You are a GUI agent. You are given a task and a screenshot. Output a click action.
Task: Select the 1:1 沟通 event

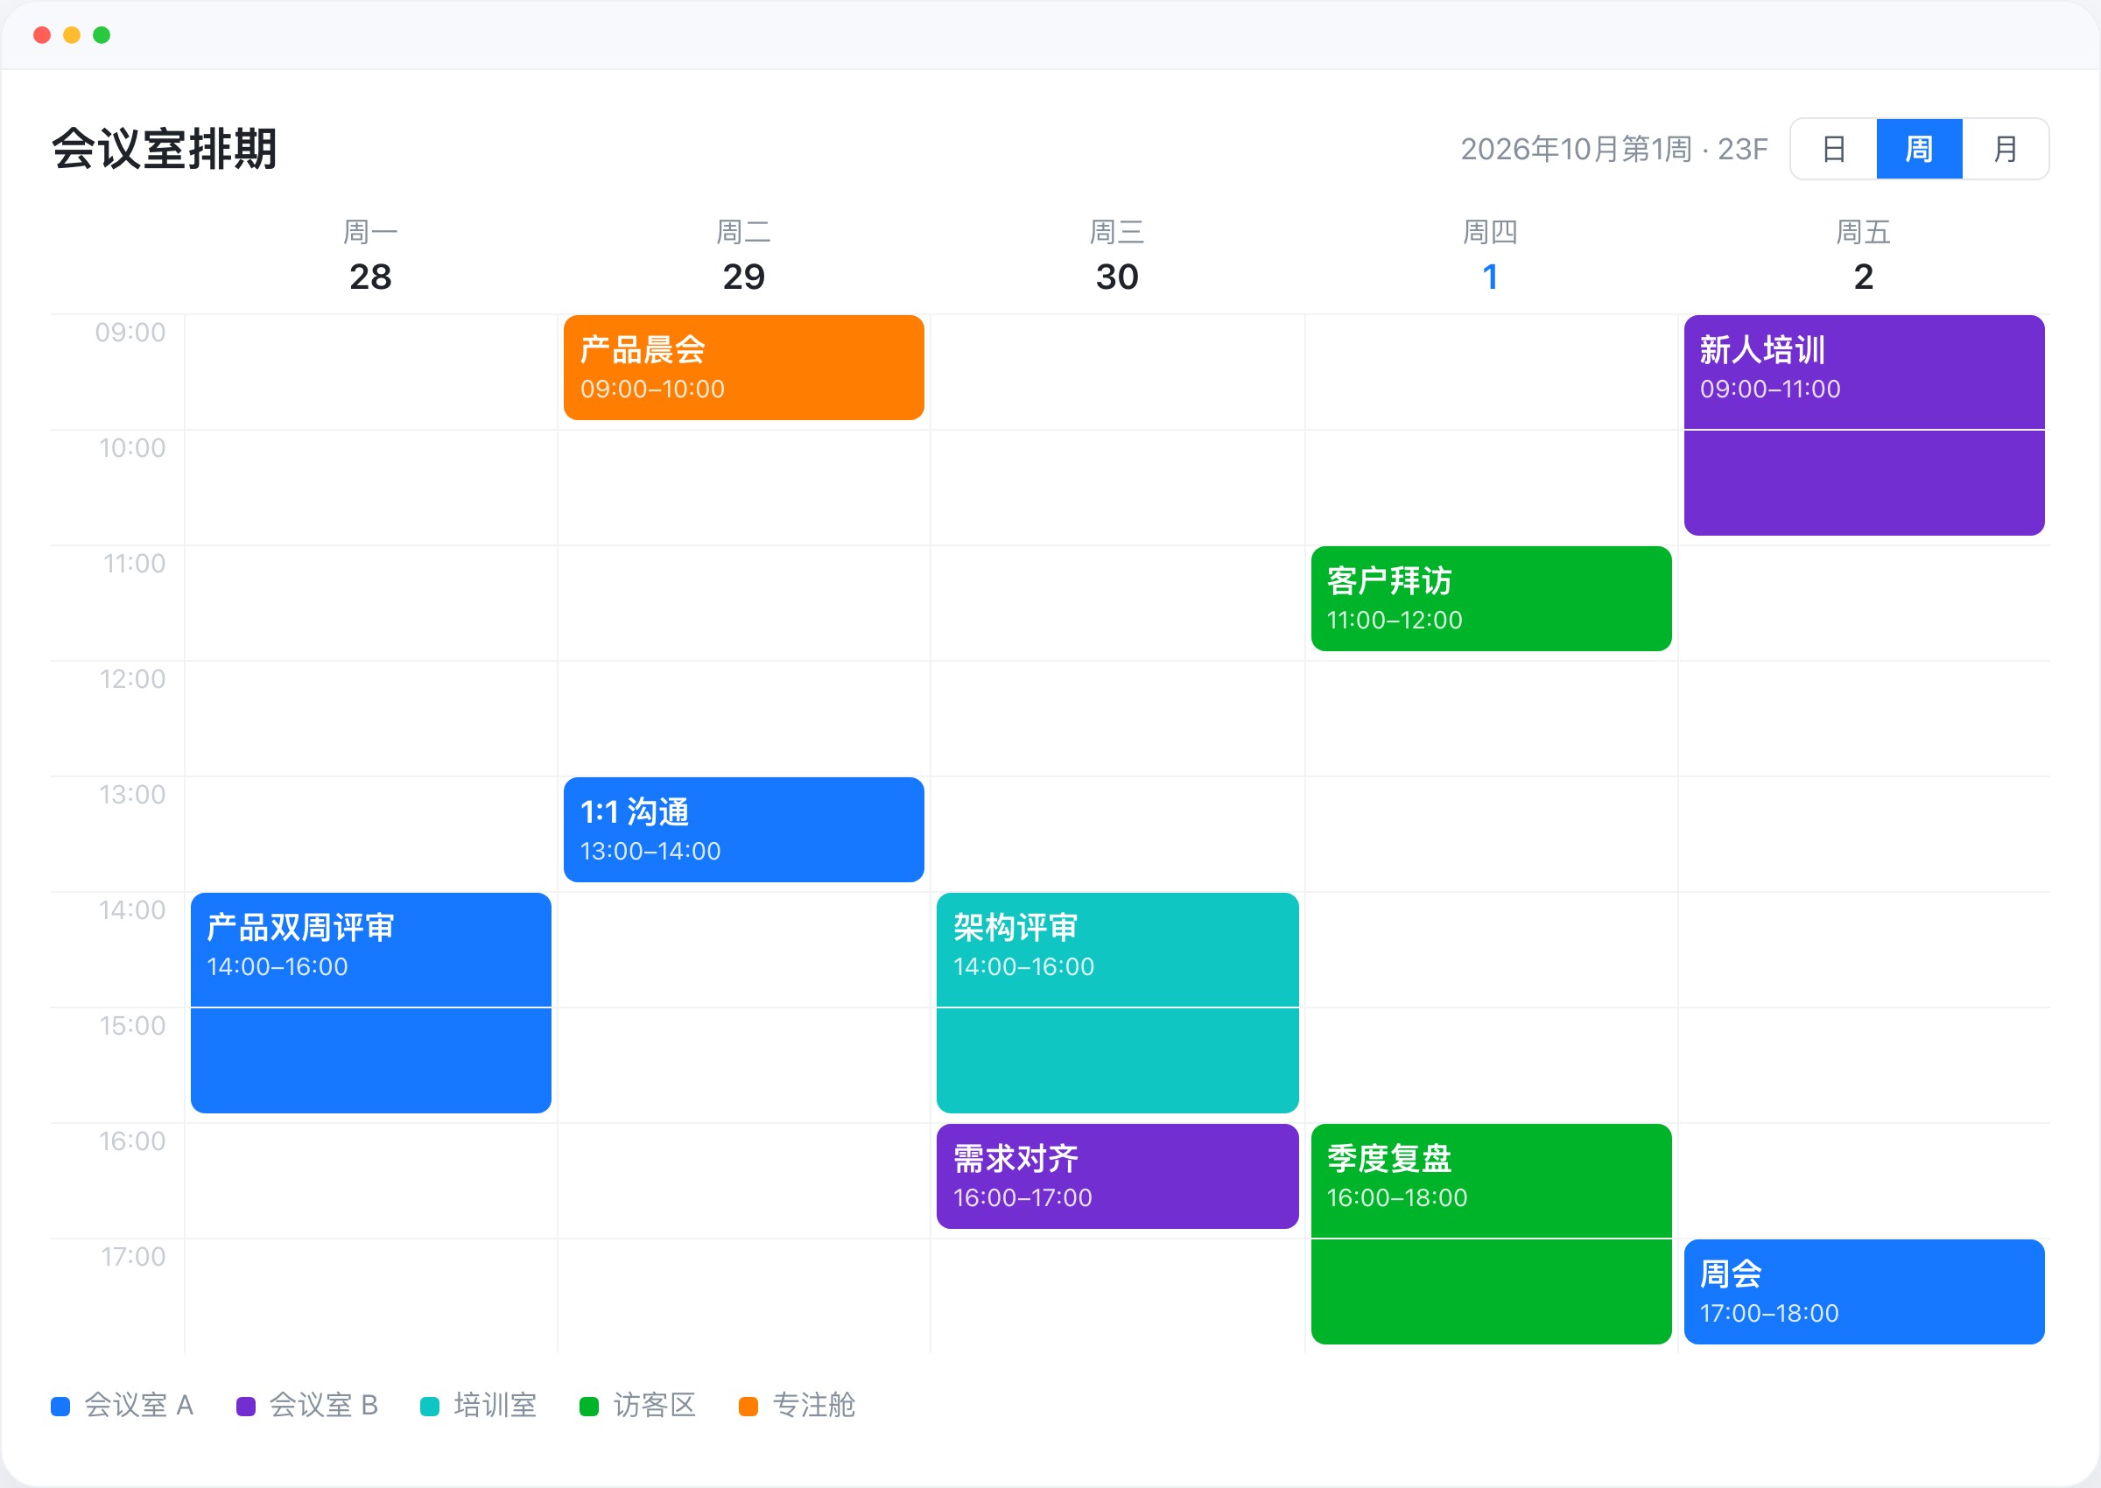click(743, 829)
